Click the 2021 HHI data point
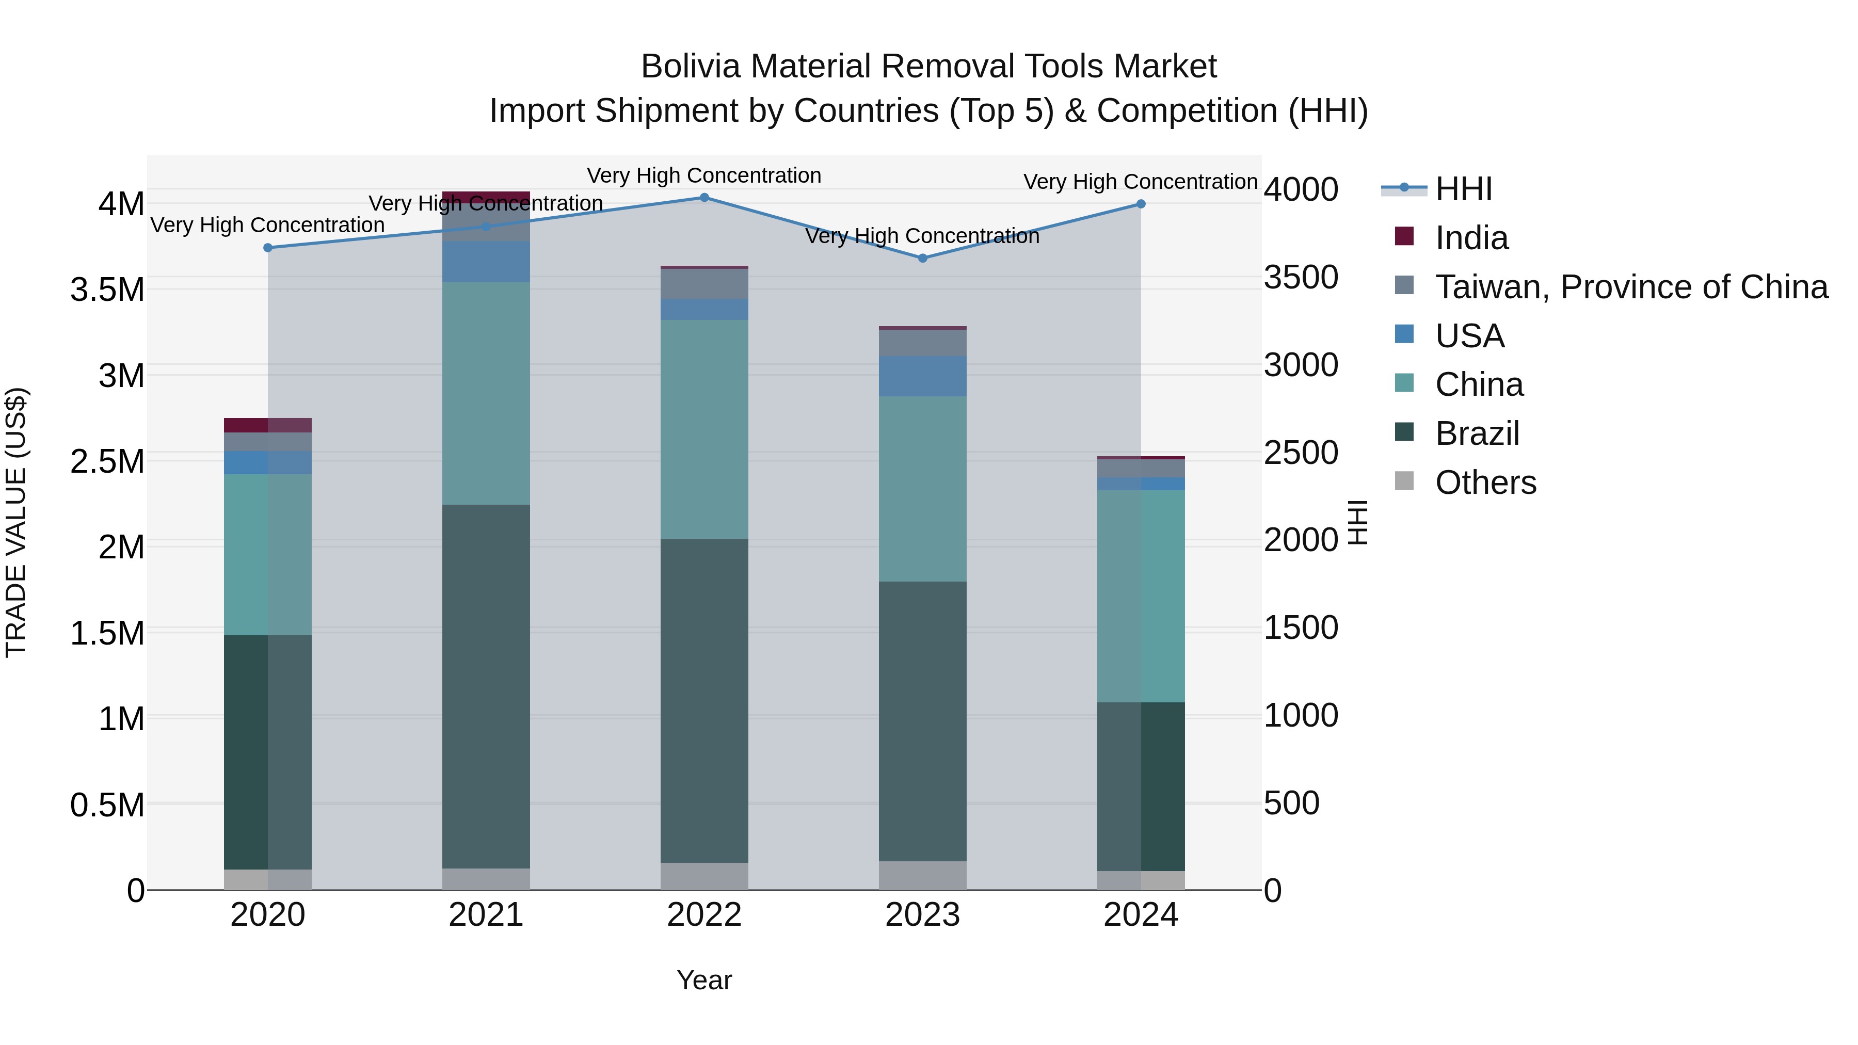 pyautogui.click(x=486, y=227)
